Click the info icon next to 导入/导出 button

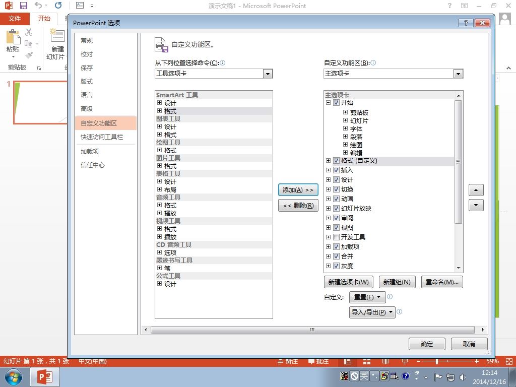[399, 311]
